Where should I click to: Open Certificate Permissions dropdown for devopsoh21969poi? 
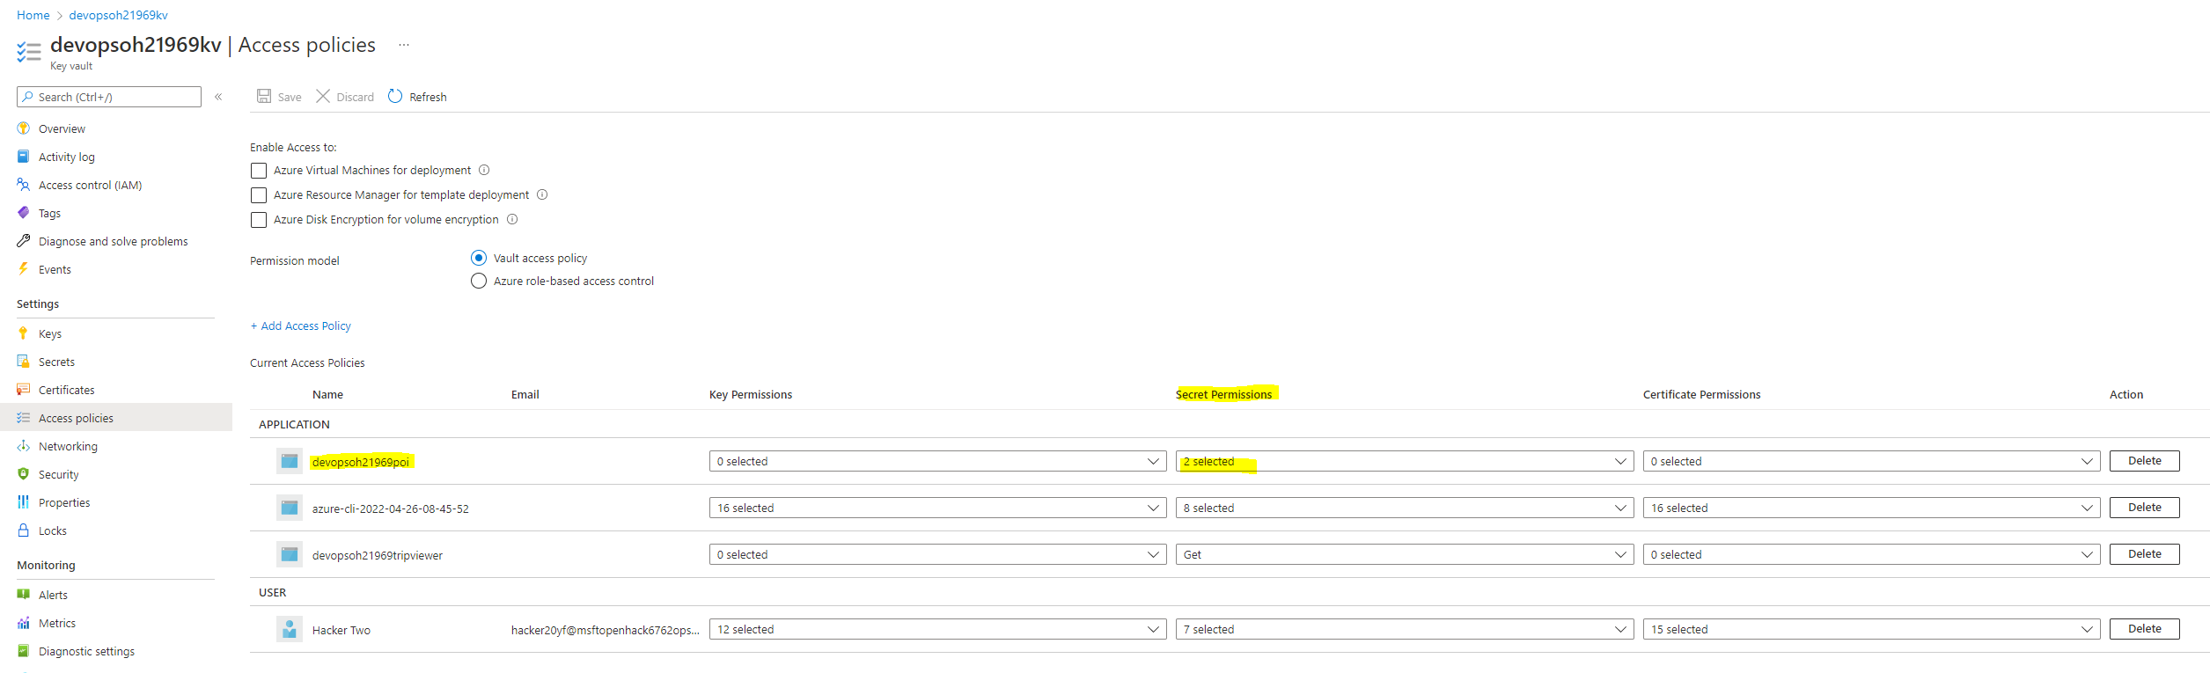[1872, 461]
